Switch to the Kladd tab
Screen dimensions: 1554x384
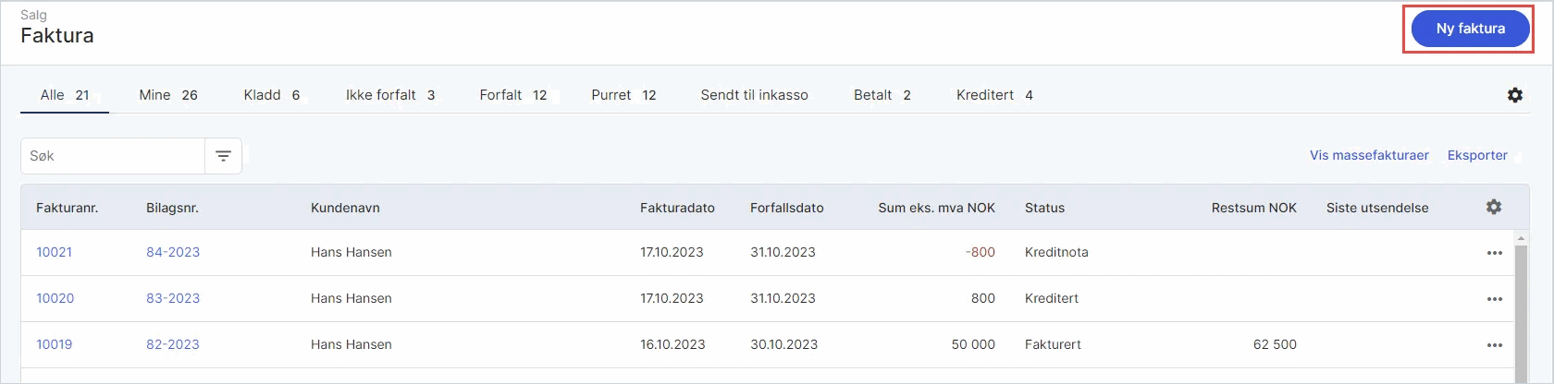tap(272, 95)
